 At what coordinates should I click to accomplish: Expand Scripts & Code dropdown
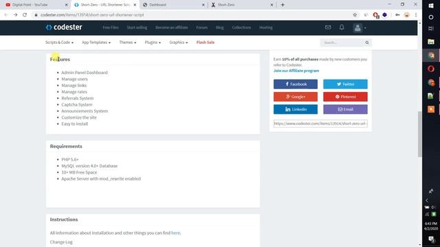[59, 43]
